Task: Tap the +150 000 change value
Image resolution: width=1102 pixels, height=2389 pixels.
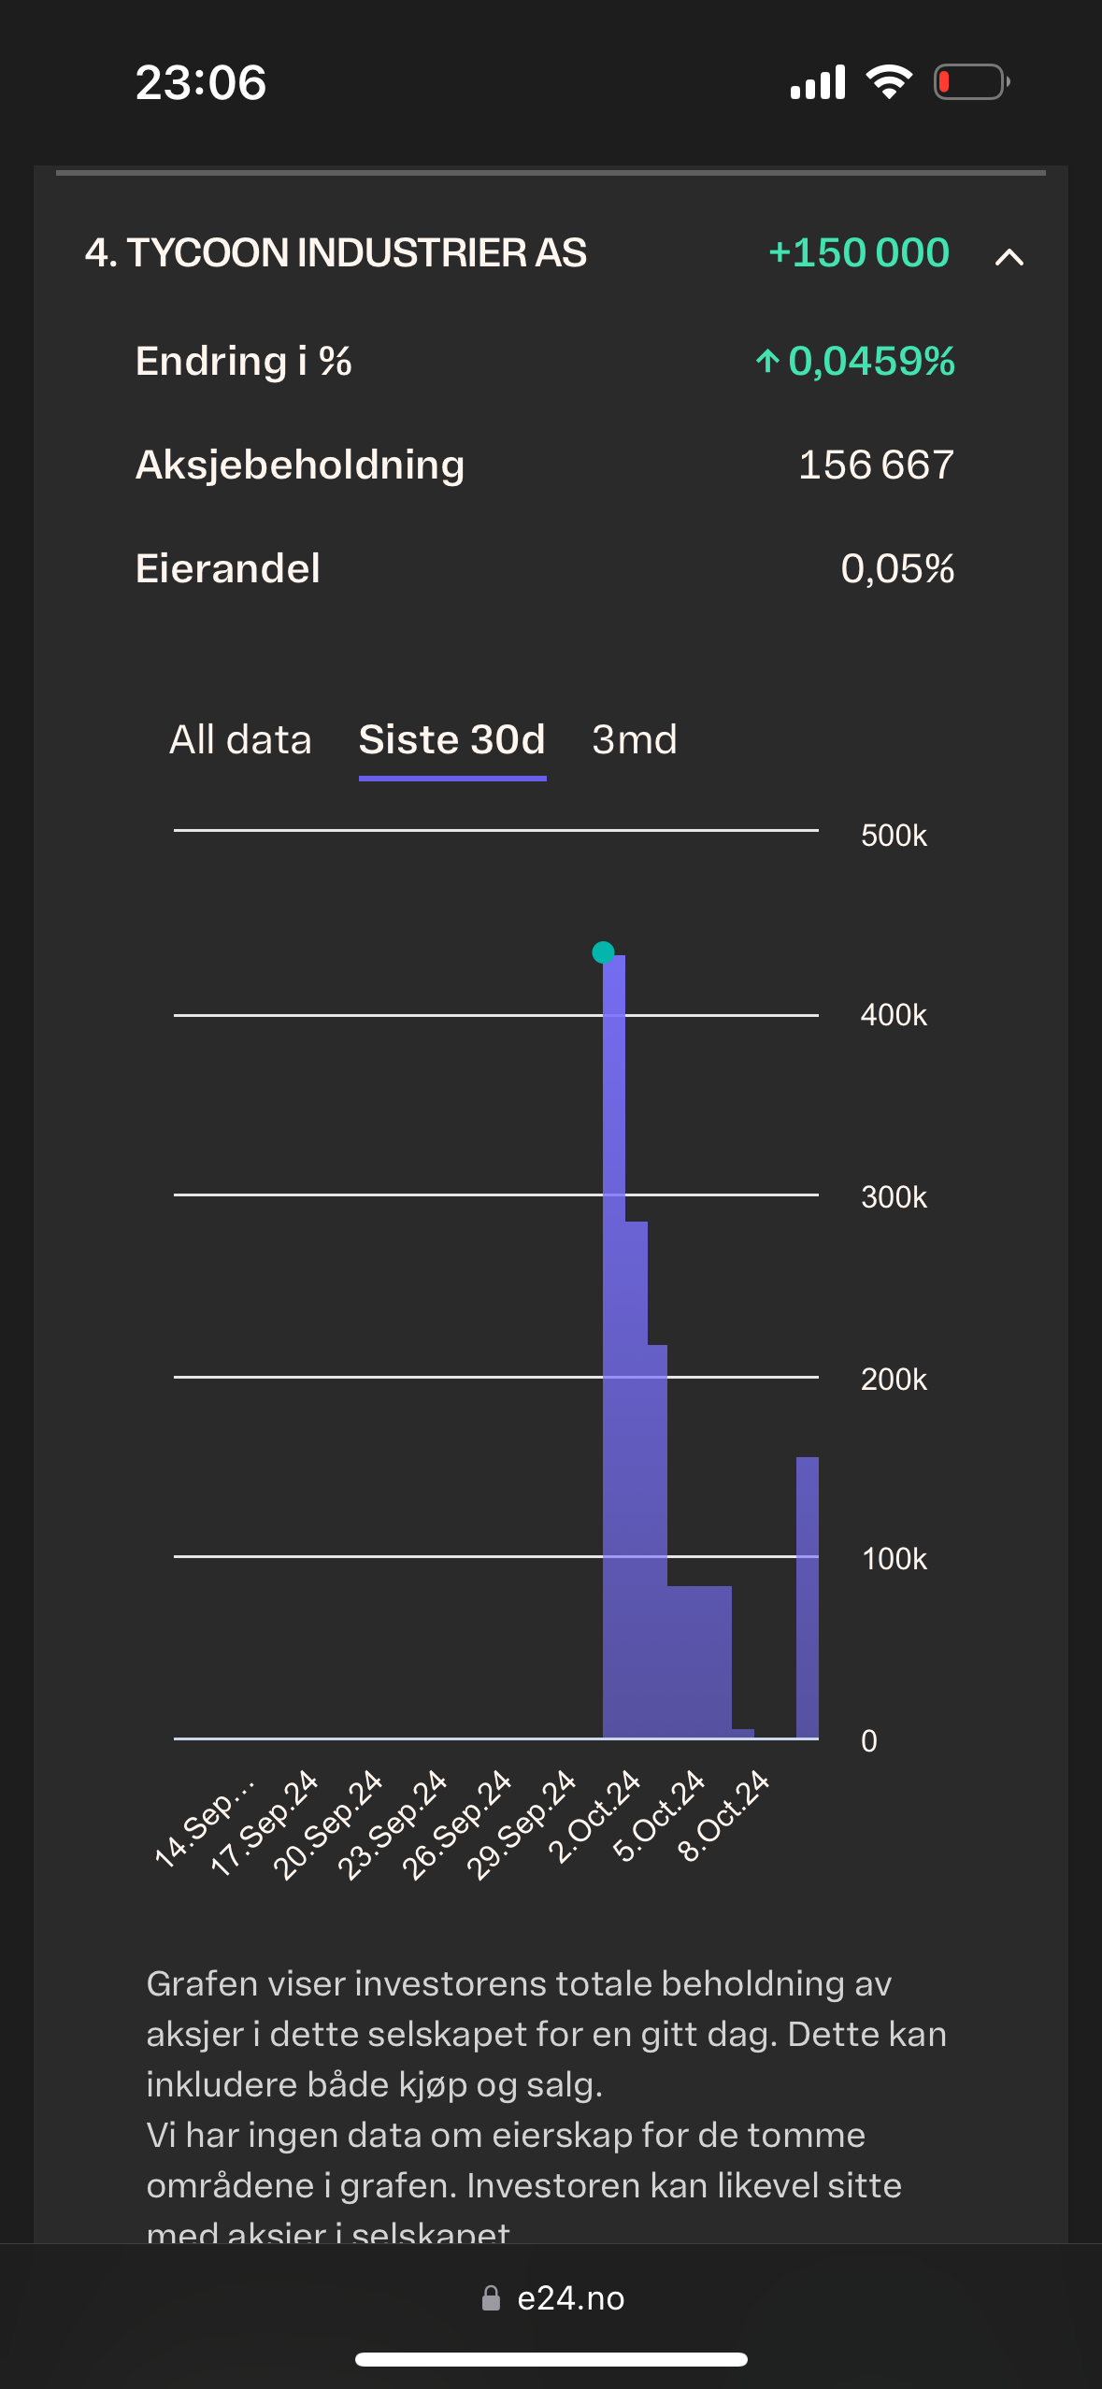Action: click(x=858, y=253)
